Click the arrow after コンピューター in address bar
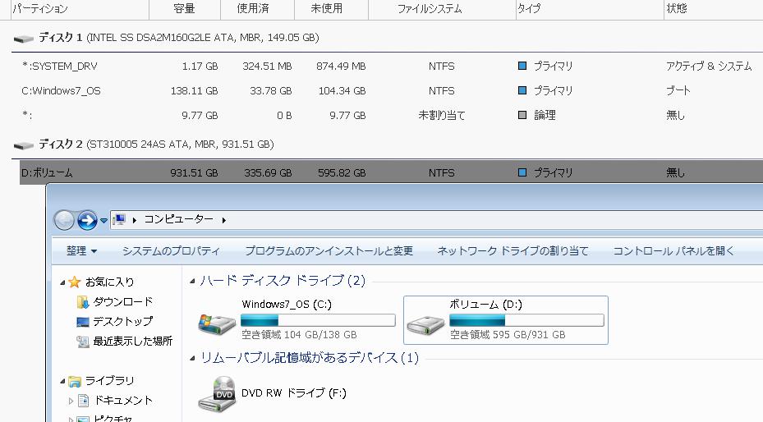Viewport: 763px width, 422px height. pos(224,220)
